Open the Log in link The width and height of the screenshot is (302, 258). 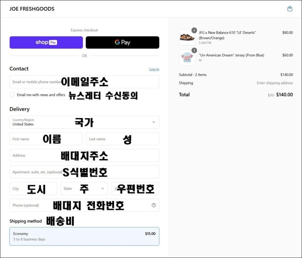pos(154,69)
